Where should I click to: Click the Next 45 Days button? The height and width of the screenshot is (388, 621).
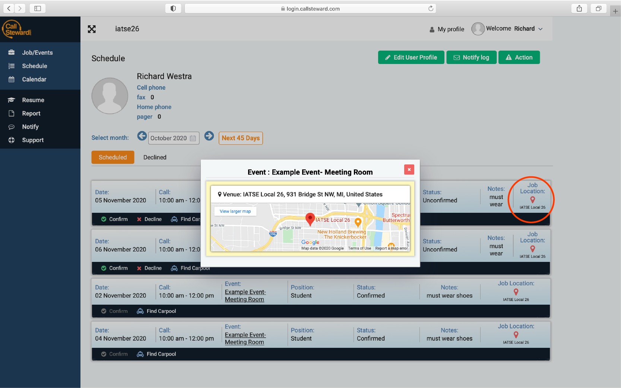[241, 138]
